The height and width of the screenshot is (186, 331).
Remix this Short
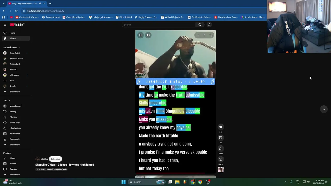click(x=221, y=159)
